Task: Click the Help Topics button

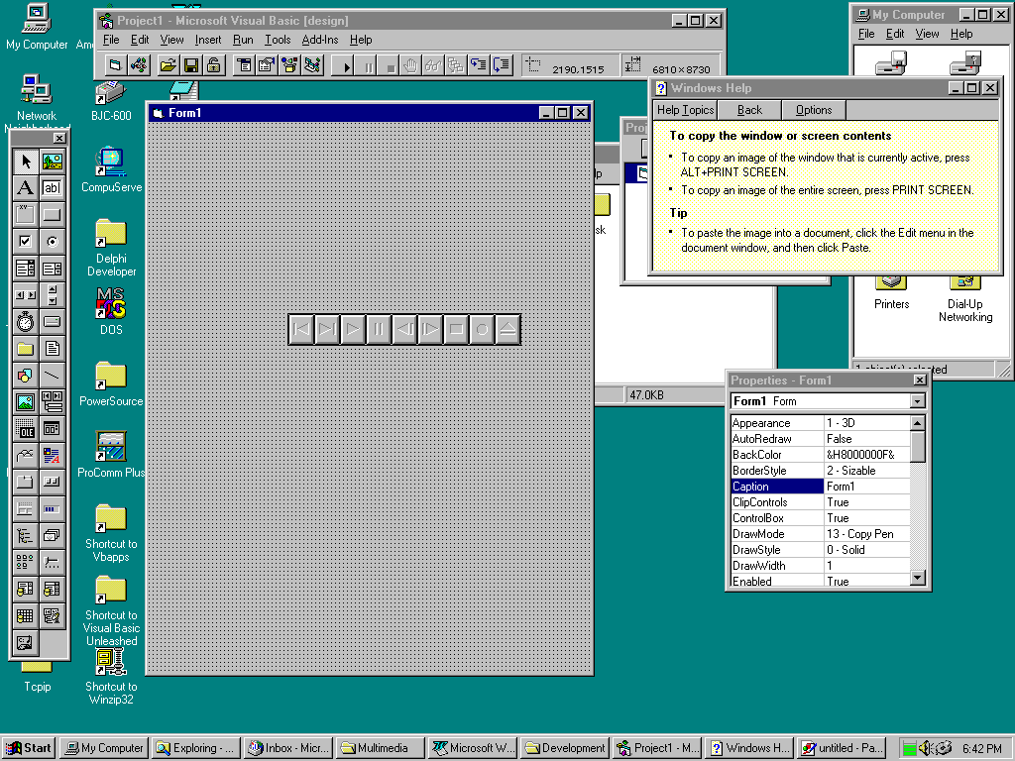Action: coord(685,110)
